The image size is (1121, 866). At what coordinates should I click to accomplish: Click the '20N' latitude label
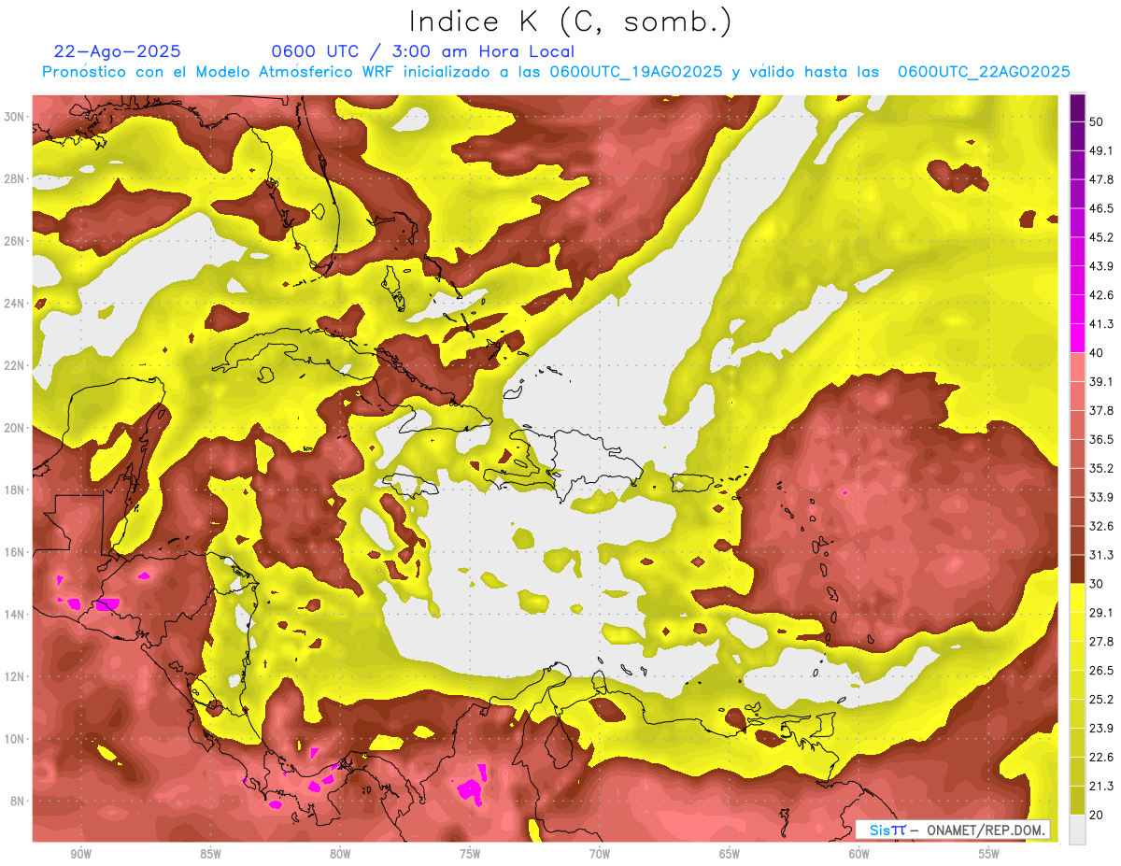point(15,428)
